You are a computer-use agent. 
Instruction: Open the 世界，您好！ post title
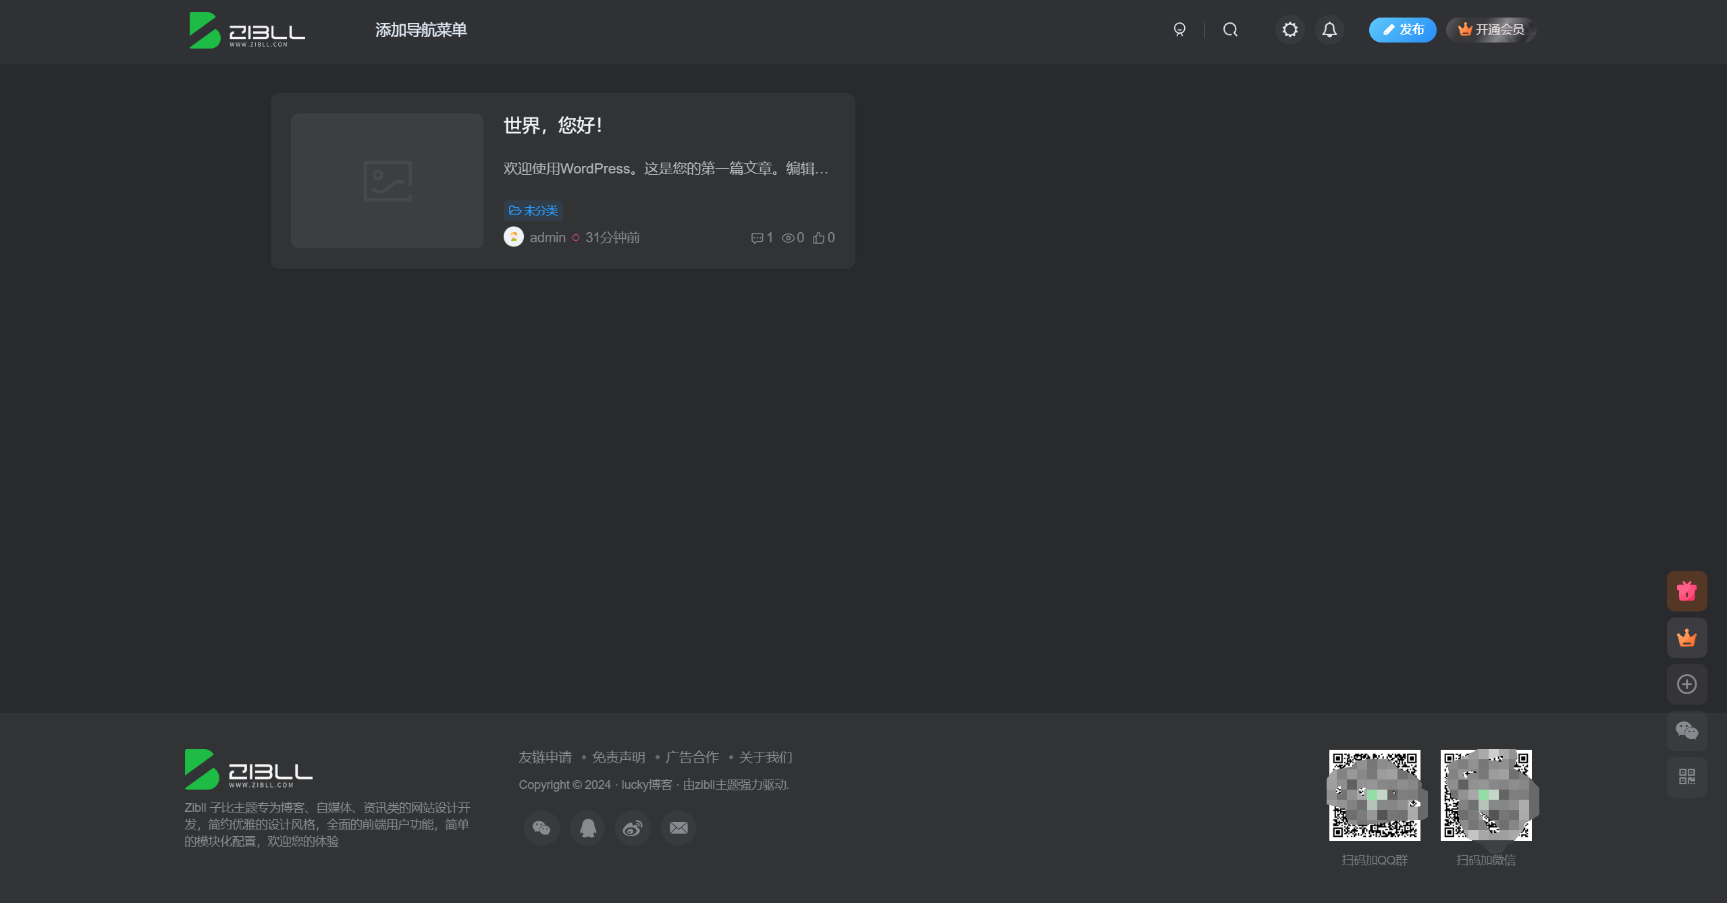pyautogui.click(x=552, y=126)
